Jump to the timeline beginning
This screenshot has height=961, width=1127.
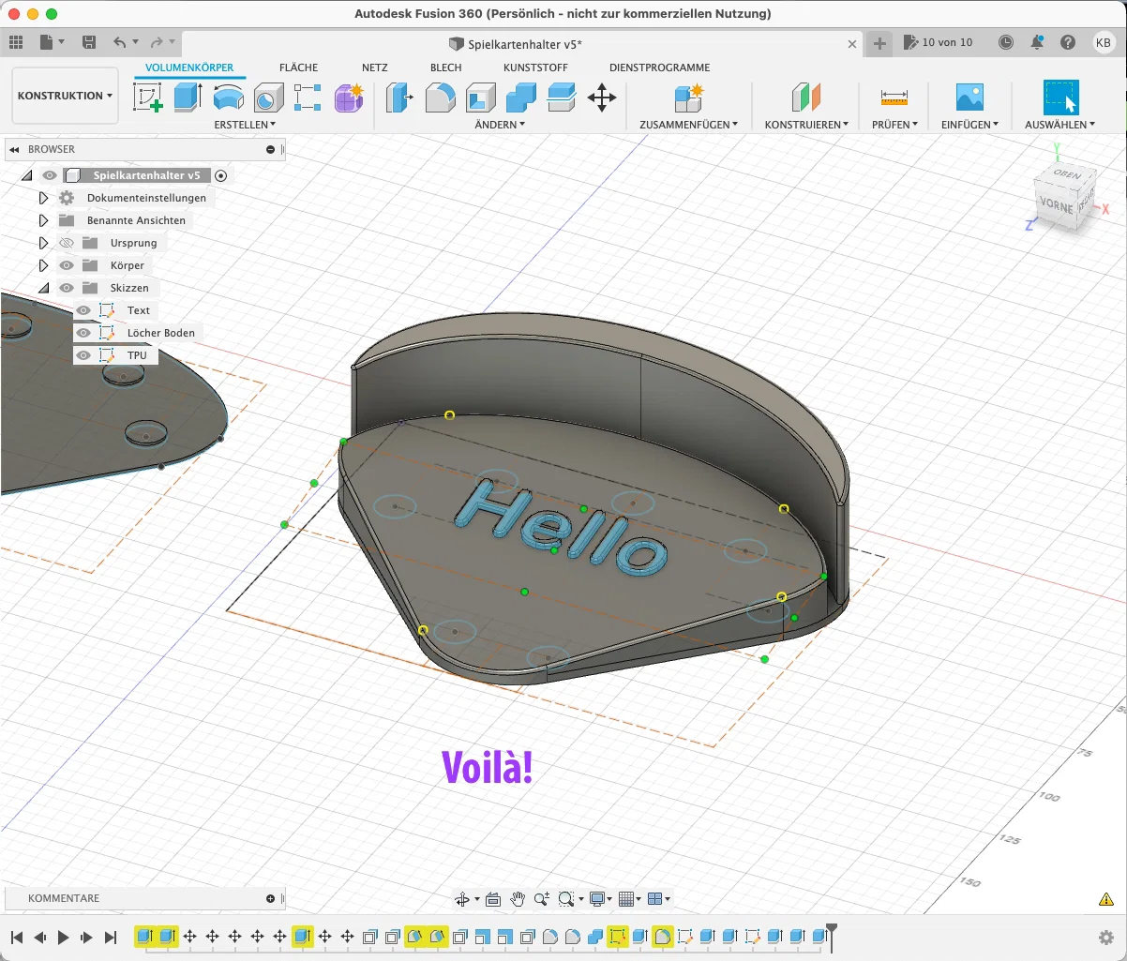point(16,938)
